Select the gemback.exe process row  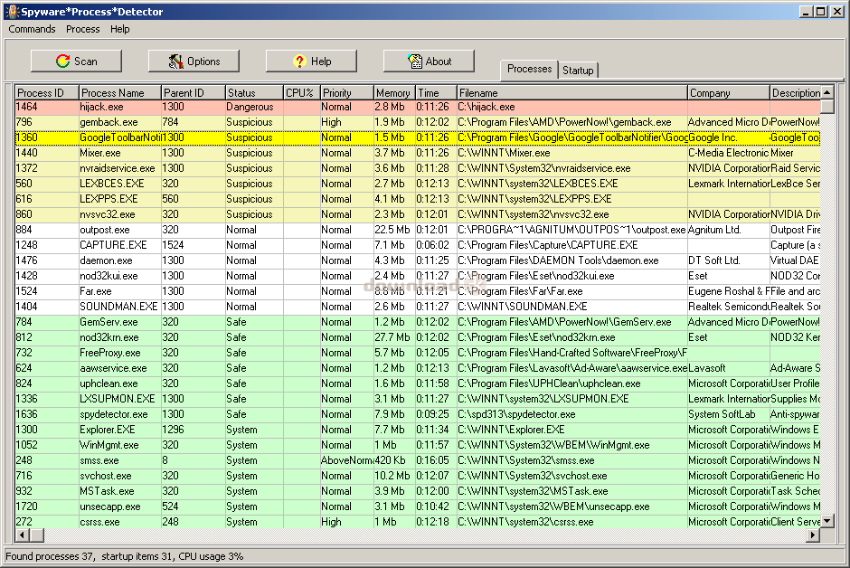click(x=418, y=122)
